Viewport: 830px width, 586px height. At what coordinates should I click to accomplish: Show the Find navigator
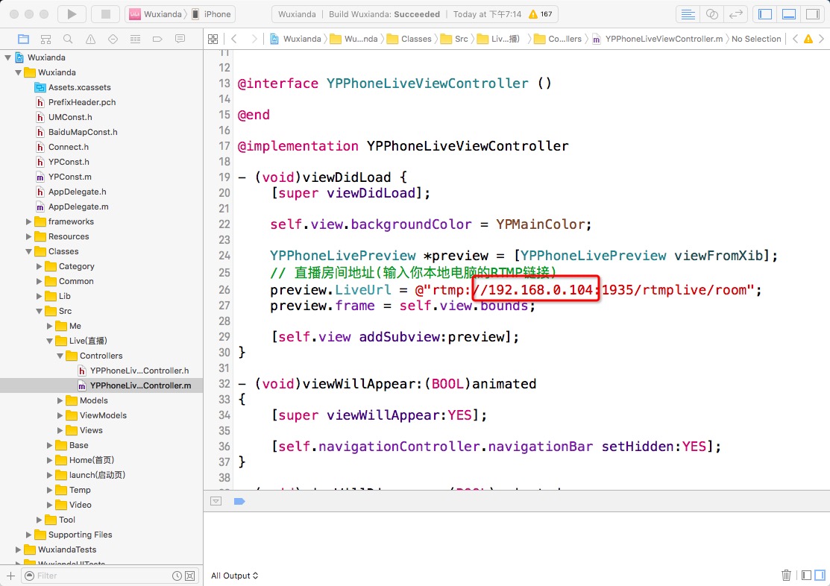click(68, 39)
